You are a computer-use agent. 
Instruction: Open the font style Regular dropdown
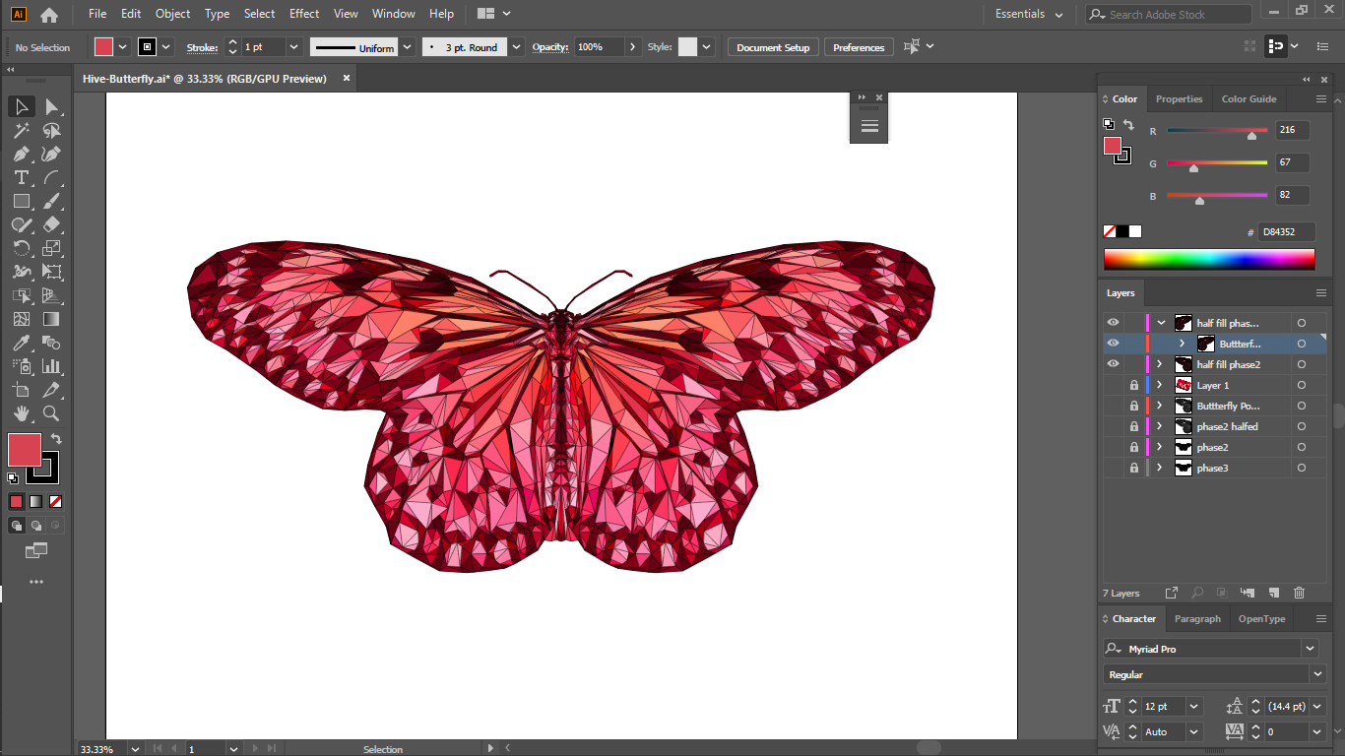tap(1317, 674)
